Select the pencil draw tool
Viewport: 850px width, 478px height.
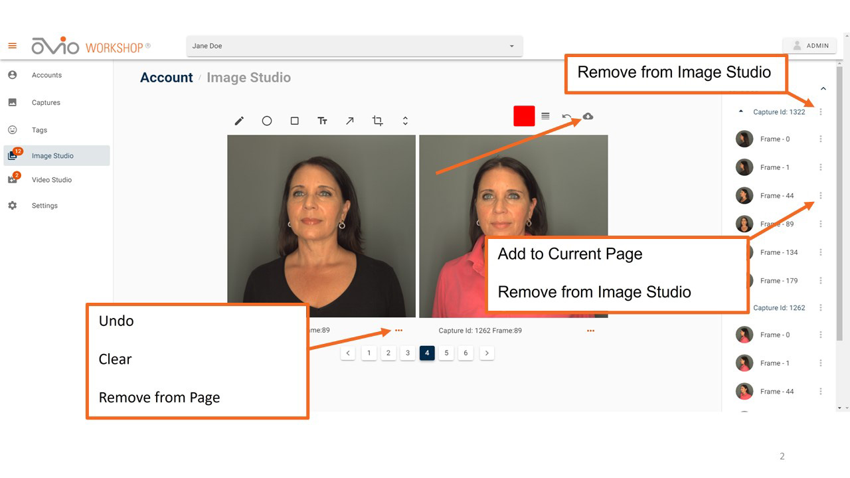click(239, 121)
